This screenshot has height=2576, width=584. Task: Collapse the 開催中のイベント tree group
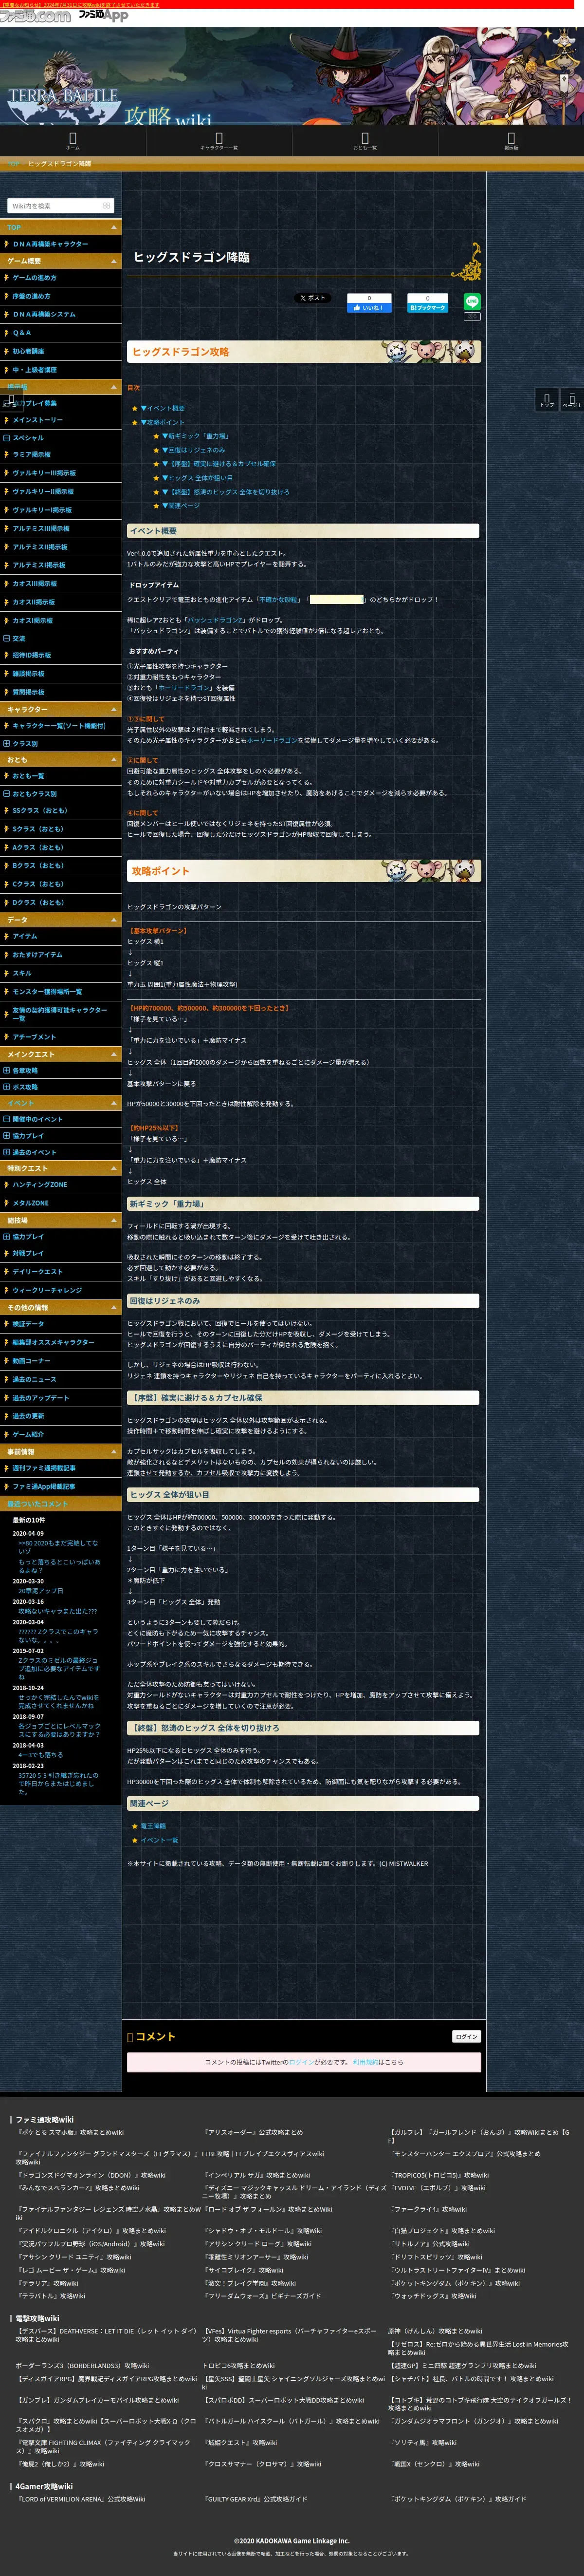pyautogui.click(x=6, y=1119)
